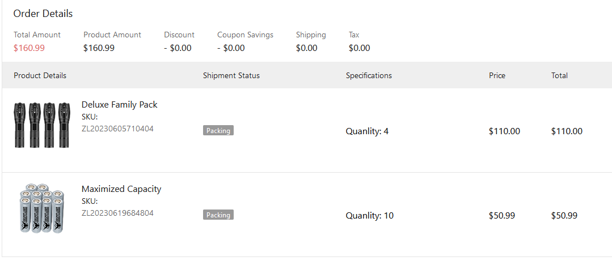Click the Order Details heading
The image size is (612, 265).
coord(43,14)
